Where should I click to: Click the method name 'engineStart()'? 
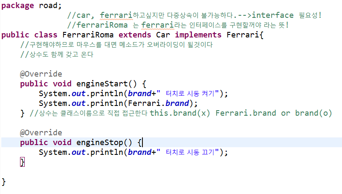107,84
